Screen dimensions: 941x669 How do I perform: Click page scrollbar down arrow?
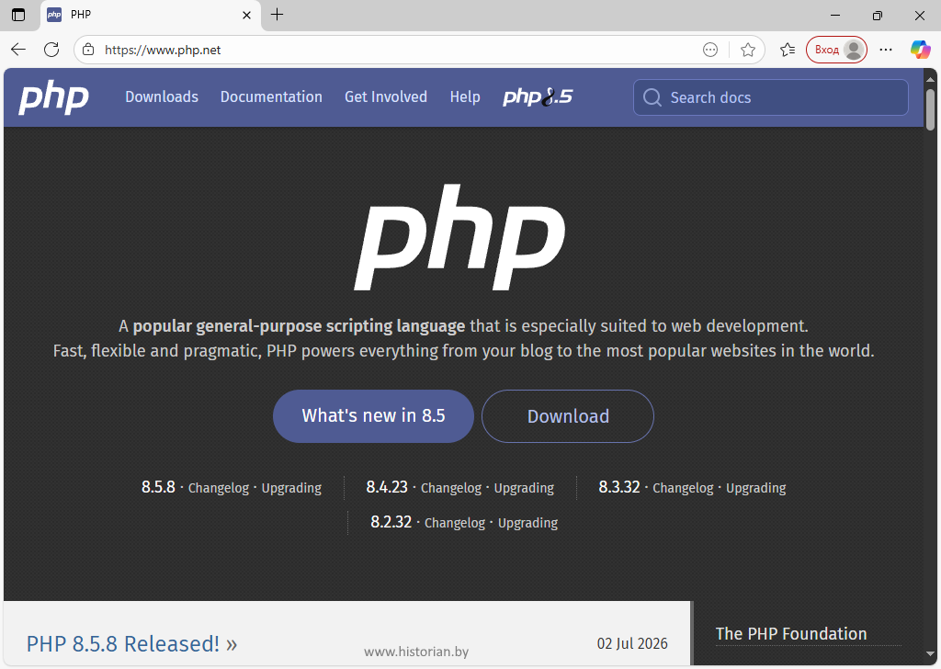pyautogui.click(x=930, y=654)
